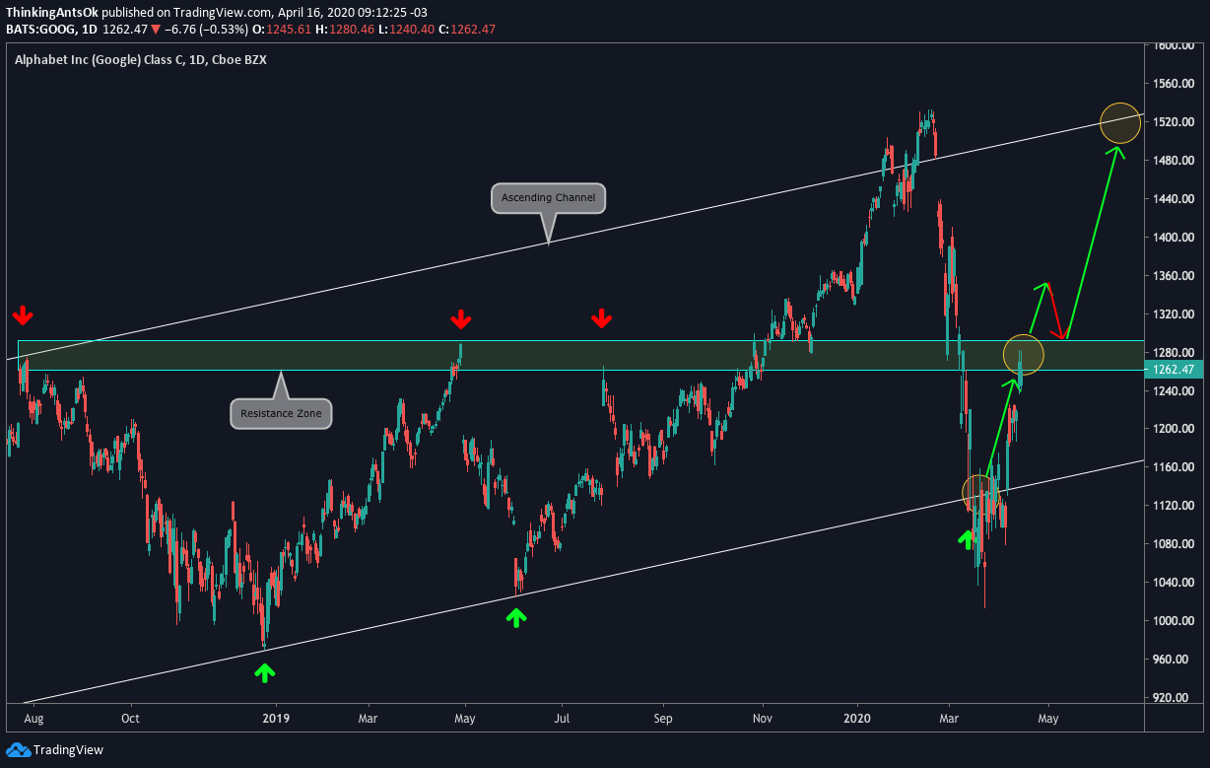Select the Ascending Channel callout label
The height and width of the screenshot is (768, 1210).
point(548,198)
